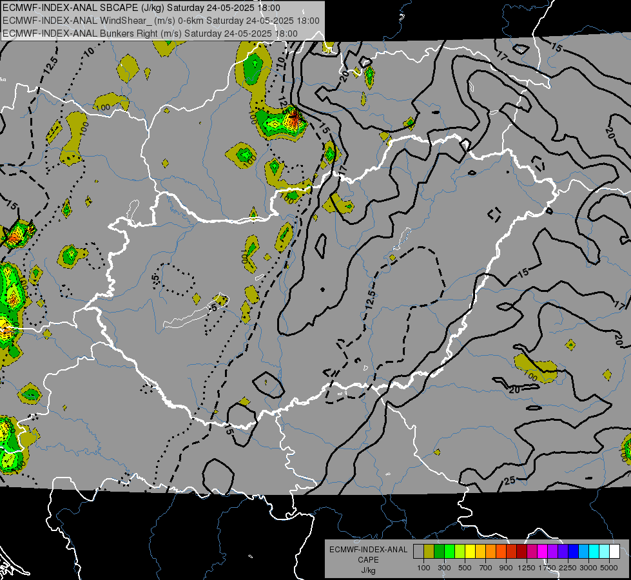Click the CAPE label in legend
This screenshot has height=580, width=631.
point(368,560)
